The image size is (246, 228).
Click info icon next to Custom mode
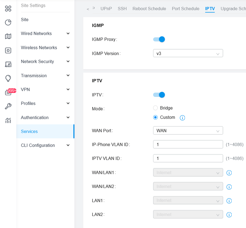(x=182, y=118)
